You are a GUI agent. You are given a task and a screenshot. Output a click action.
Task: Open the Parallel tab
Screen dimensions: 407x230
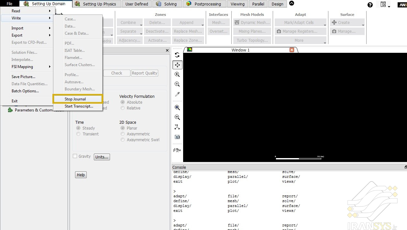point(258,4)
